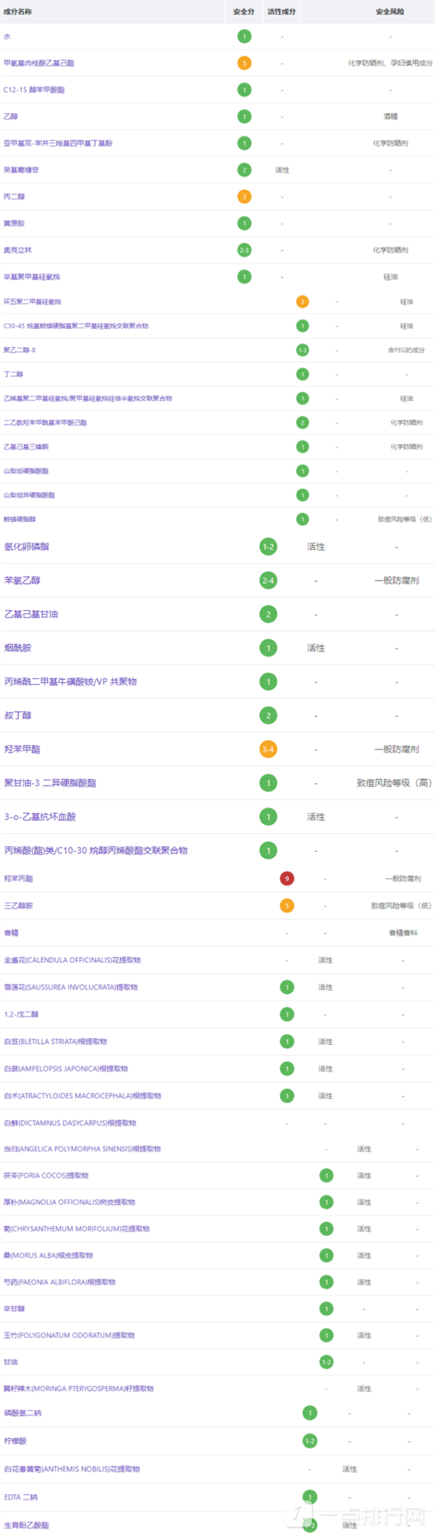Click the 成分名称 column header
The height and width of the screenshot is (1539, 435).
click(17, 12)
